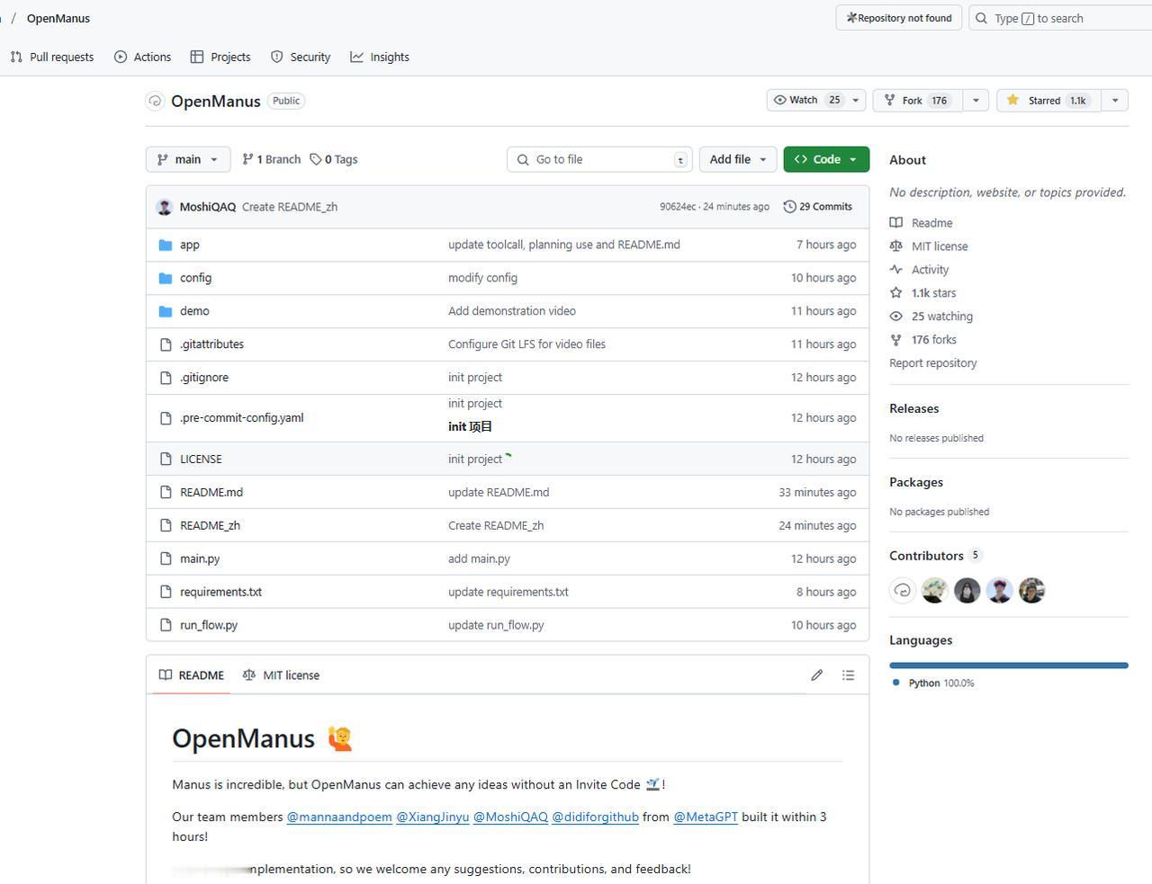Open MoshiQAQ's avatar in commit bar
1152x884 pixels.
tap(165, 207)
